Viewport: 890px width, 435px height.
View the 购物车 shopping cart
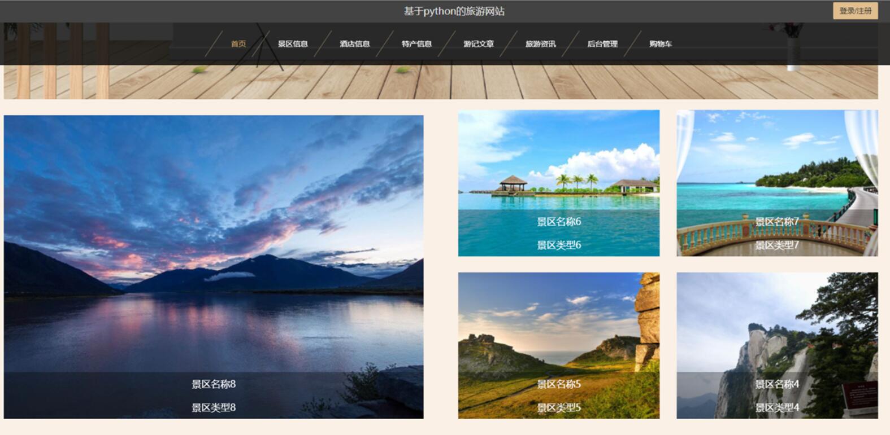pyautogui.click(x=661, y=44)
